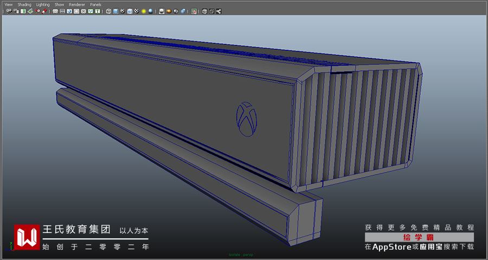The width and height of the screenshot is (488, 260).
Task: Click the Image Plane icon
Action: (30, 11)
